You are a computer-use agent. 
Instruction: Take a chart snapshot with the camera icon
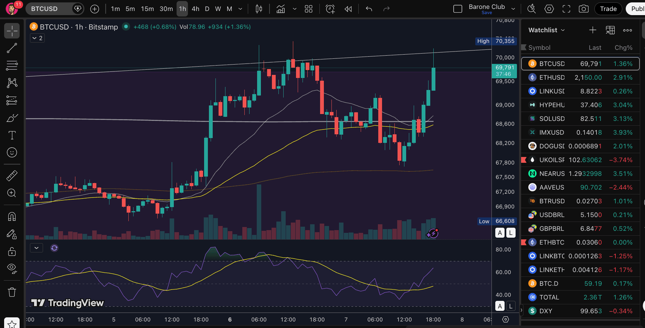coord(583,9)
